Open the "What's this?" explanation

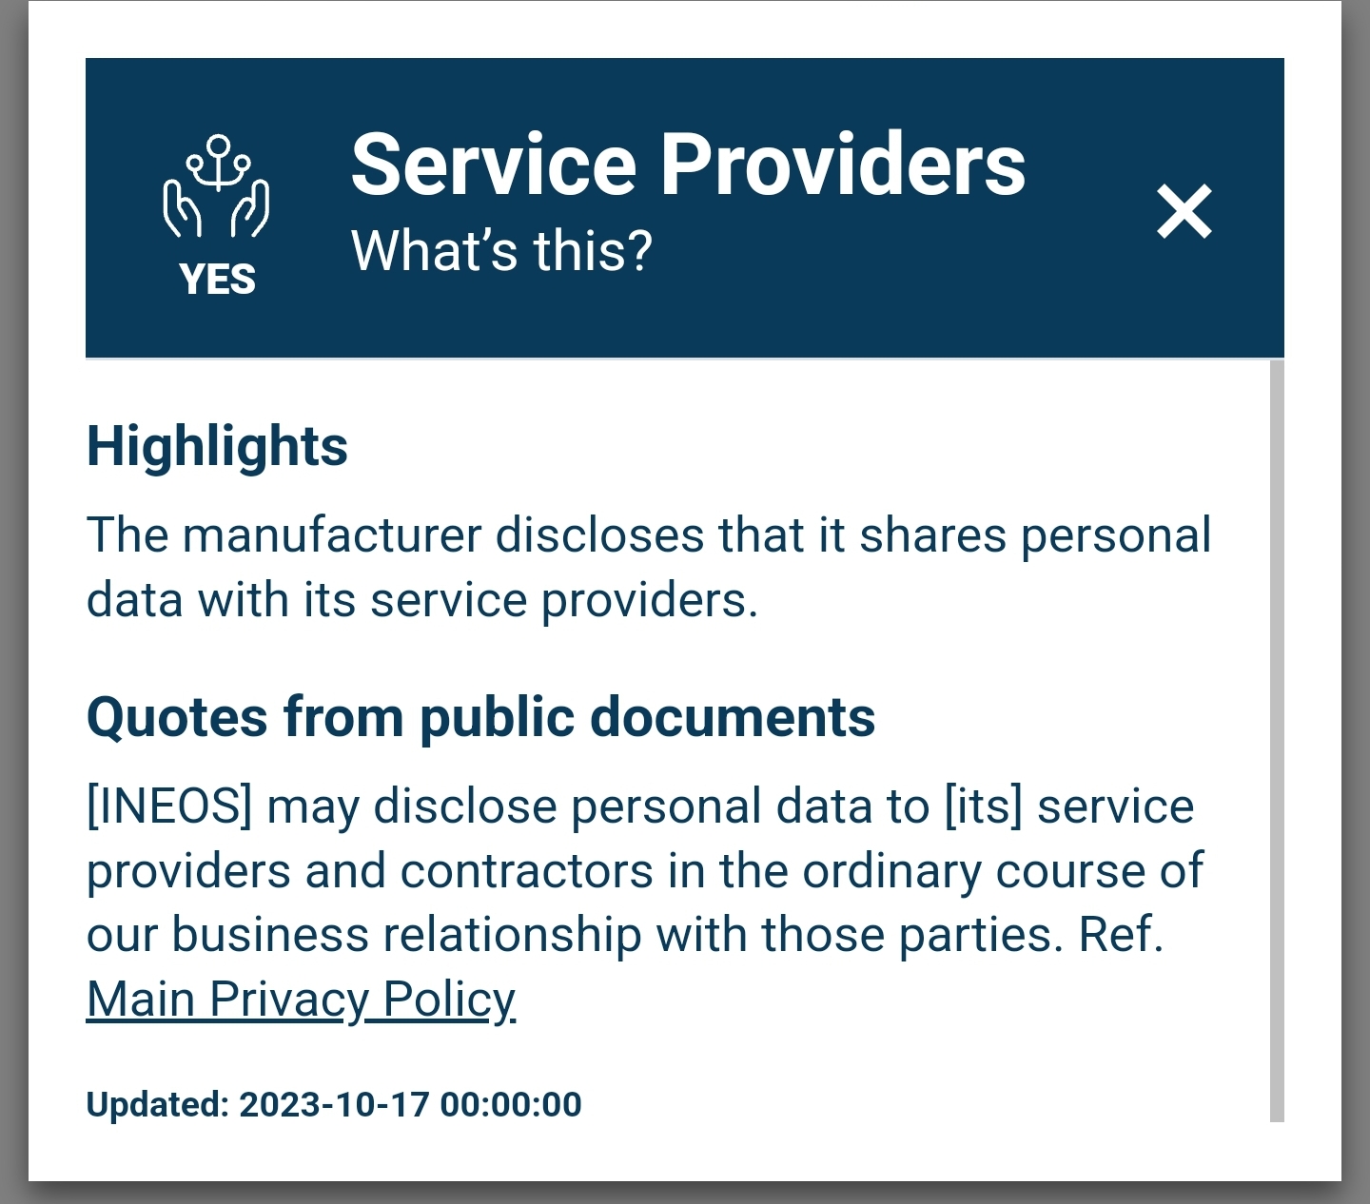tap(501, 251)
